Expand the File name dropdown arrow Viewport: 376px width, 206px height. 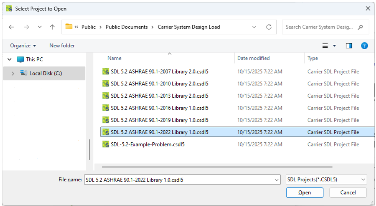pyautogui.click(x=277, y=180)
